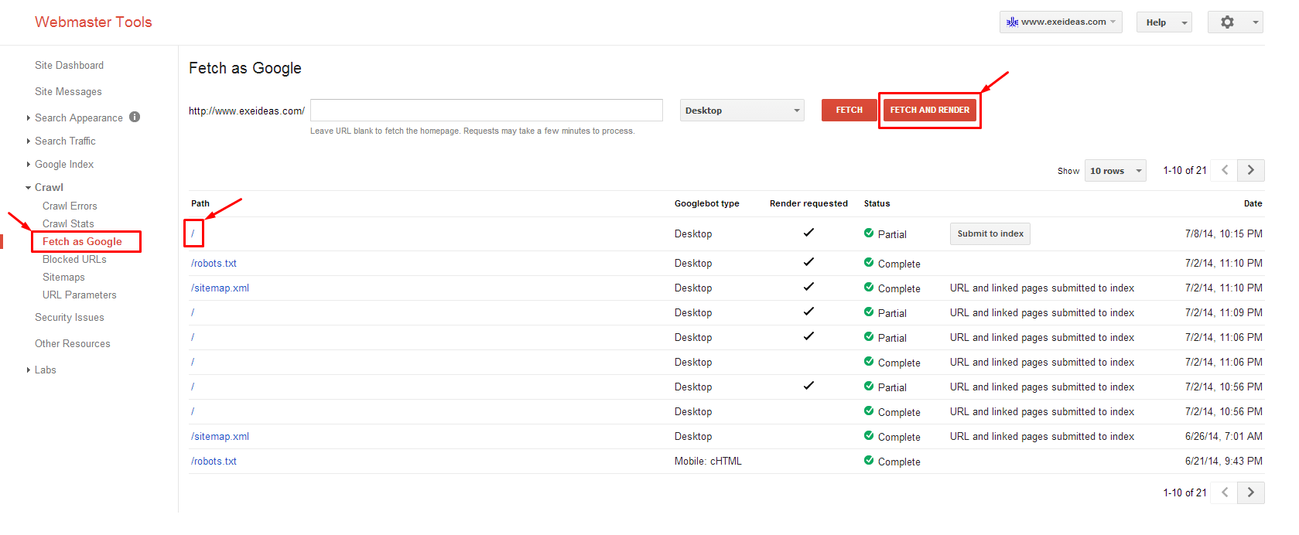Click the info icon beside Search Appearance

click(135, 117)
